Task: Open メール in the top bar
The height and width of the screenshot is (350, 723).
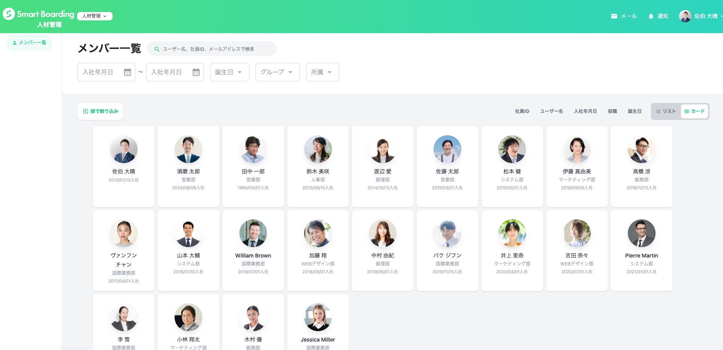Action: click(x=624, y=16)
